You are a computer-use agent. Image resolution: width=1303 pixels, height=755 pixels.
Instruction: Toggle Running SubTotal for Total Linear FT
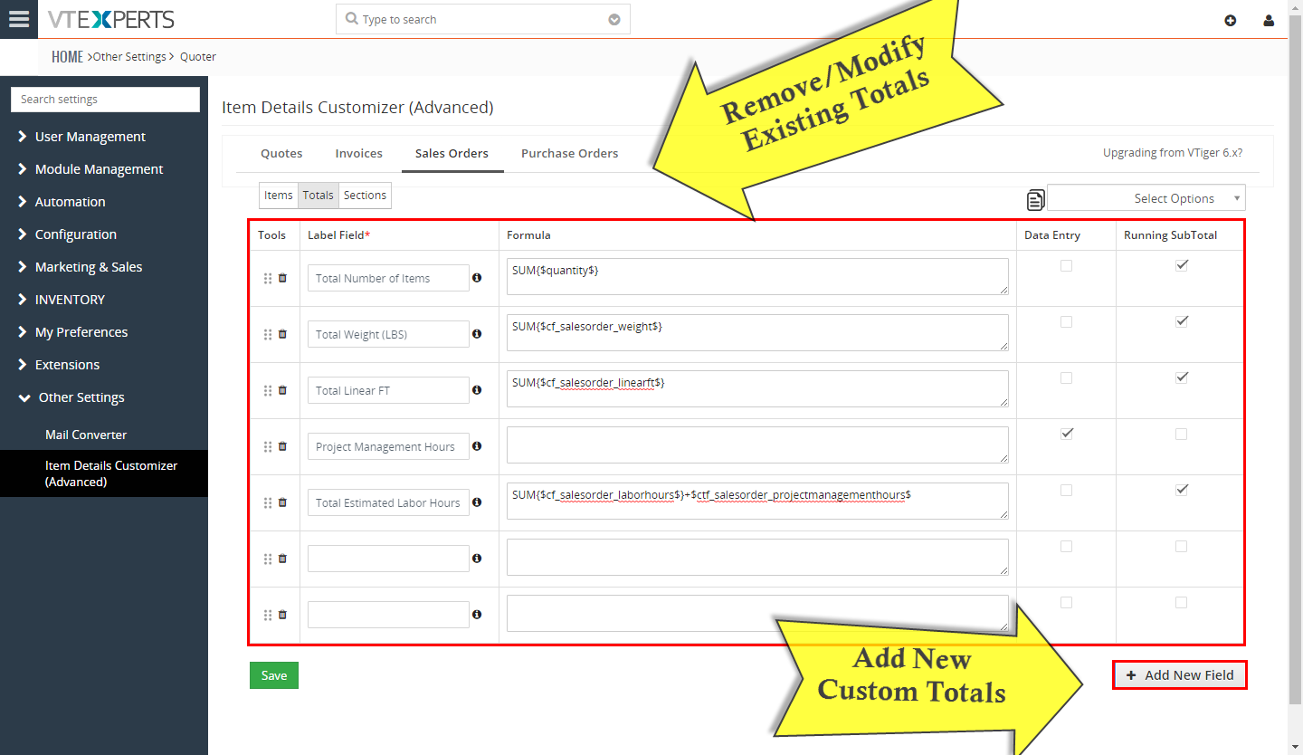pos(1181,378)
